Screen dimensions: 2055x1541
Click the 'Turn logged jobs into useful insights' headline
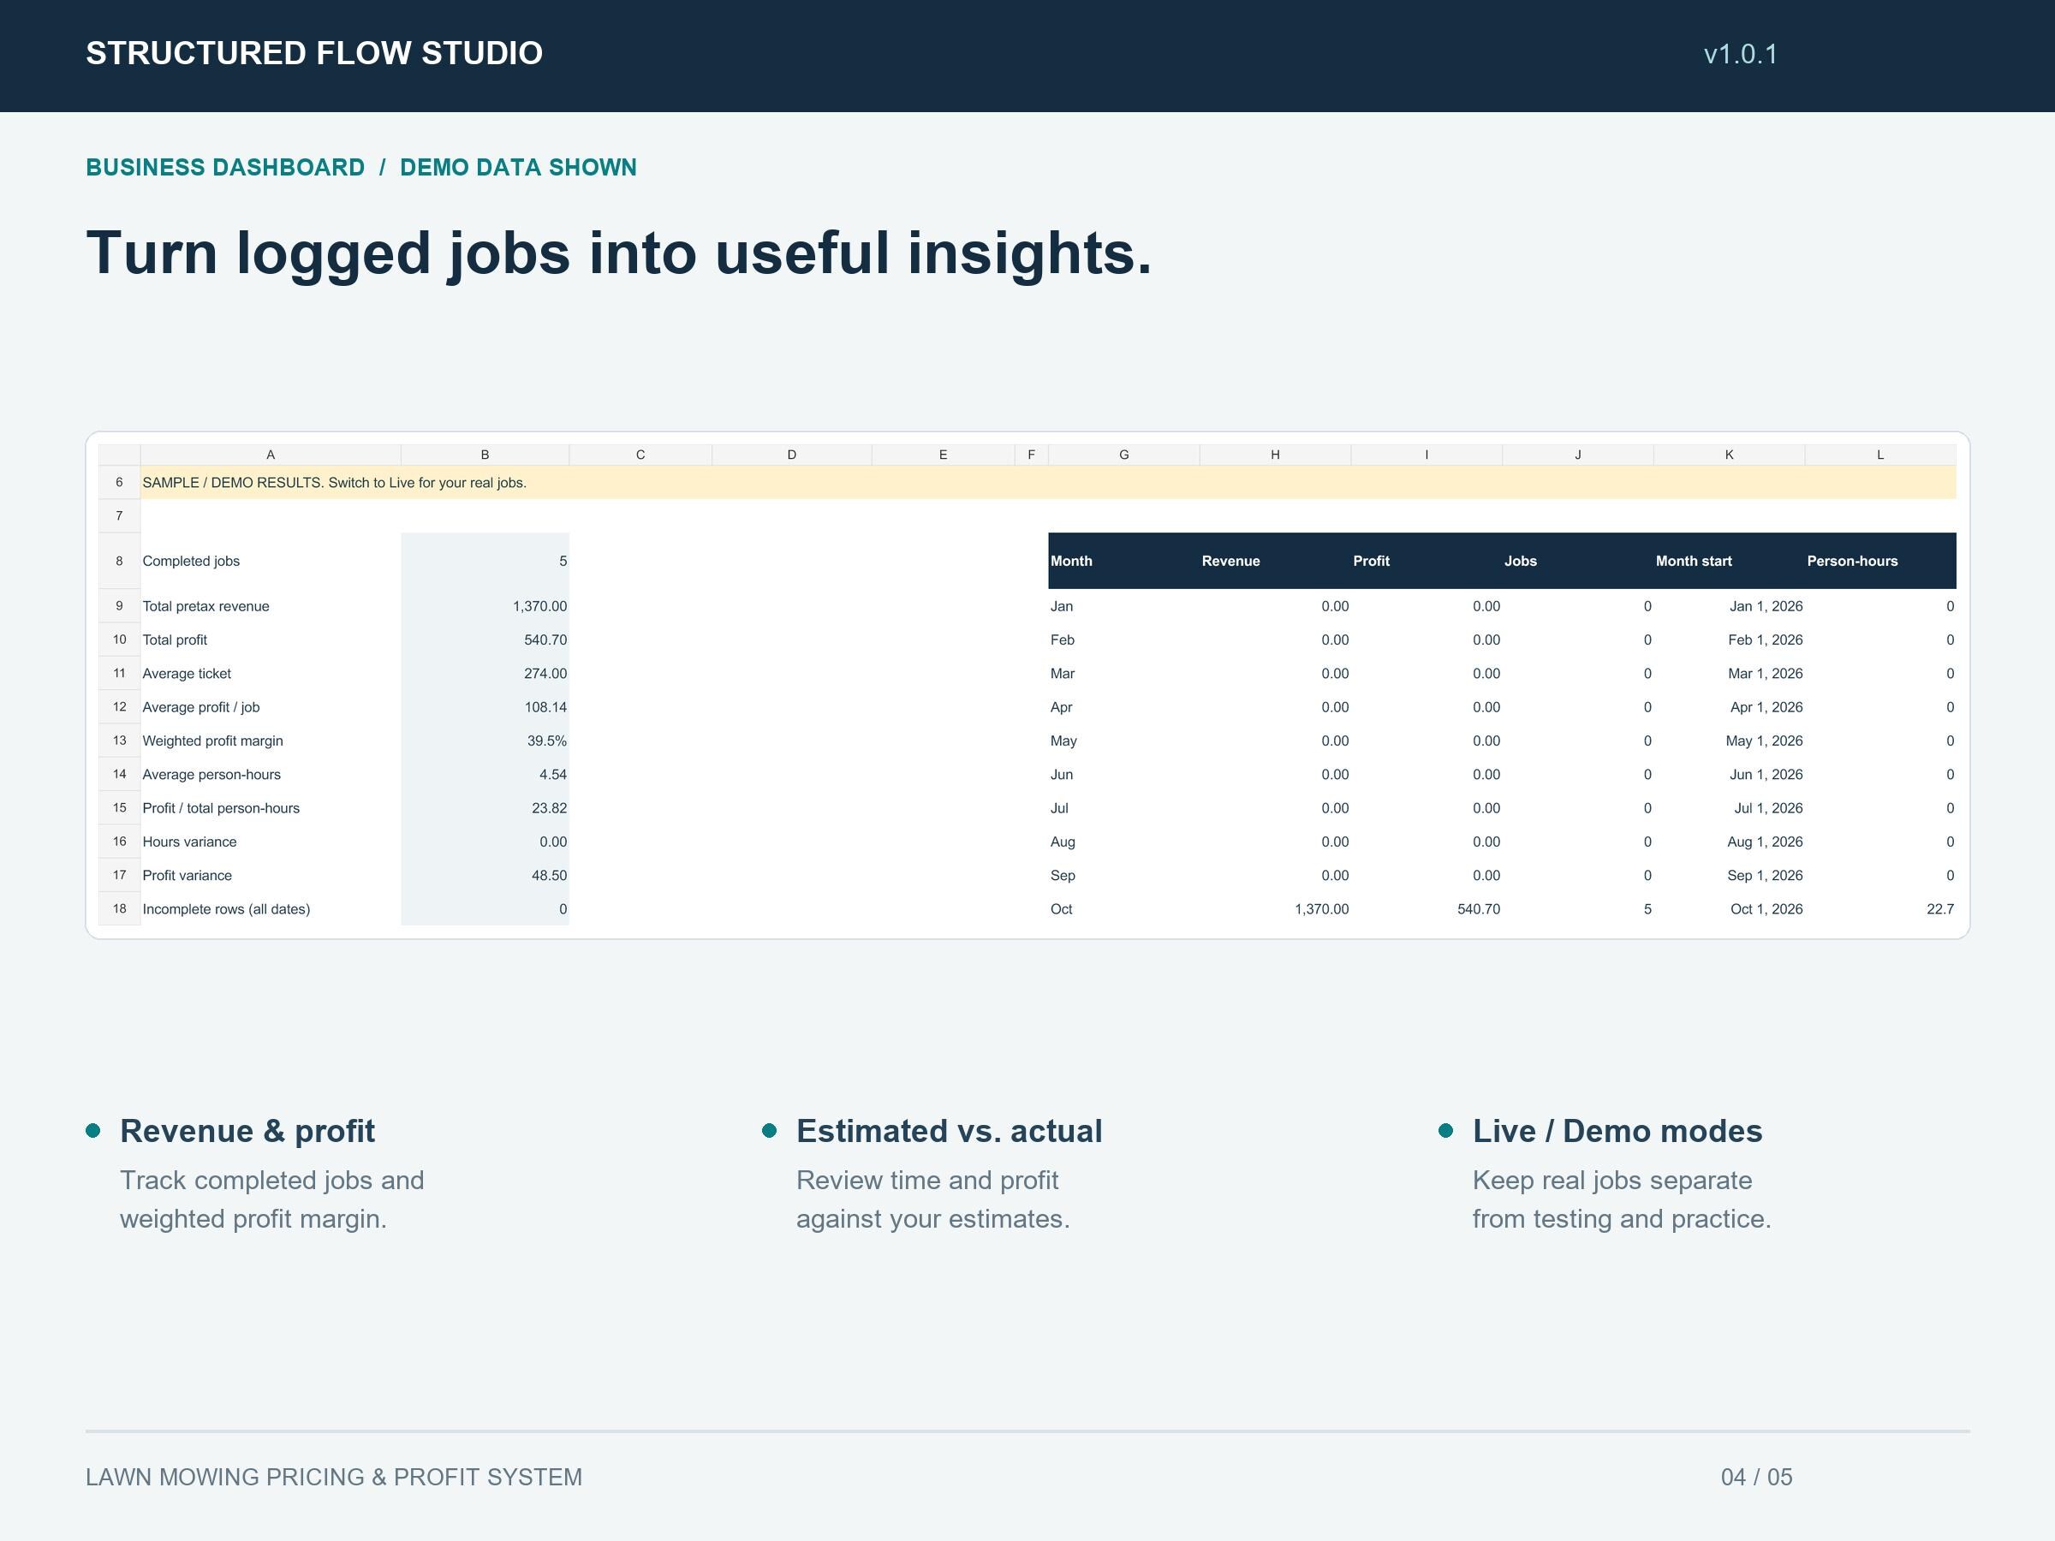click(619, 253)
